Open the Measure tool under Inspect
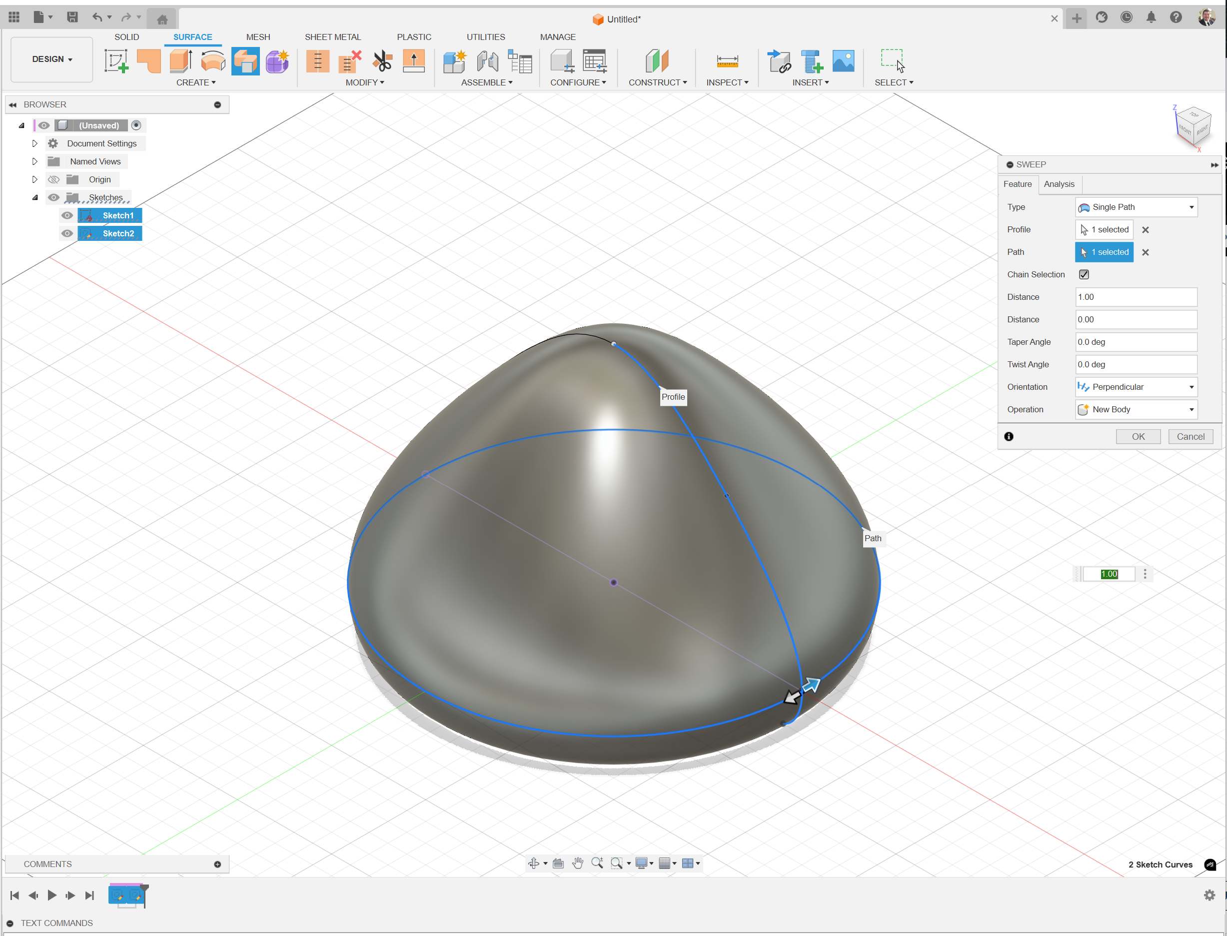 click(x=727, y=61)
